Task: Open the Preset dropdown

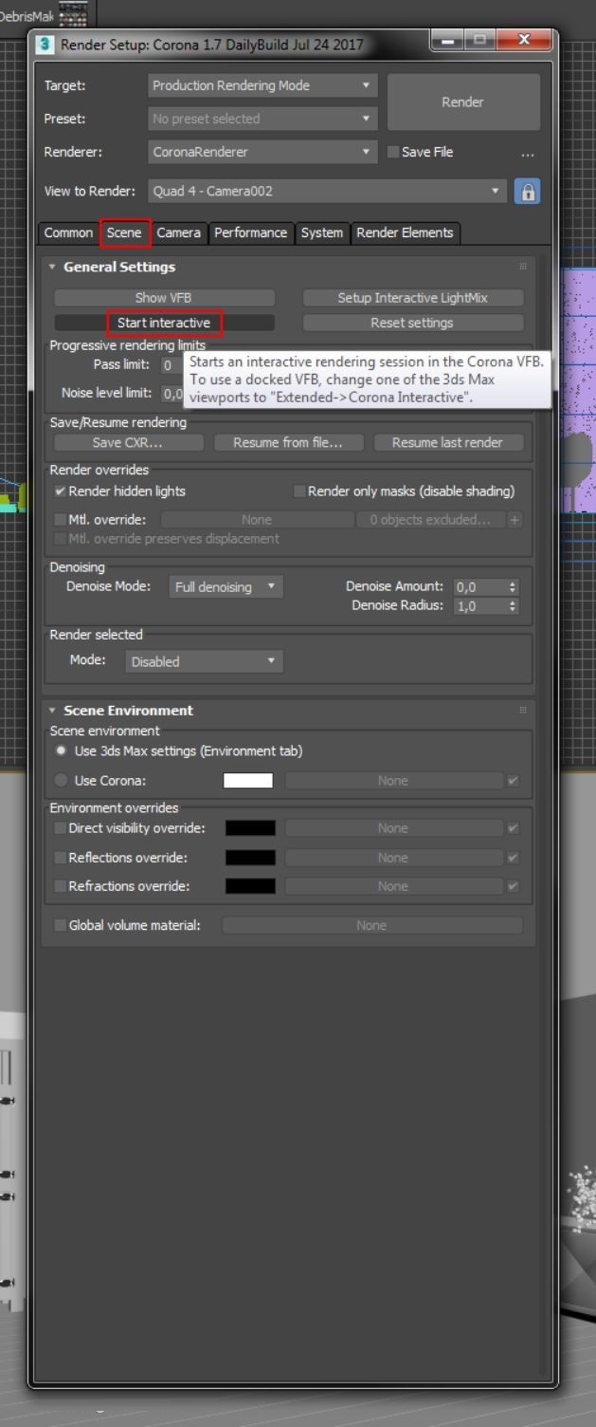Action: tap(262, 119)
